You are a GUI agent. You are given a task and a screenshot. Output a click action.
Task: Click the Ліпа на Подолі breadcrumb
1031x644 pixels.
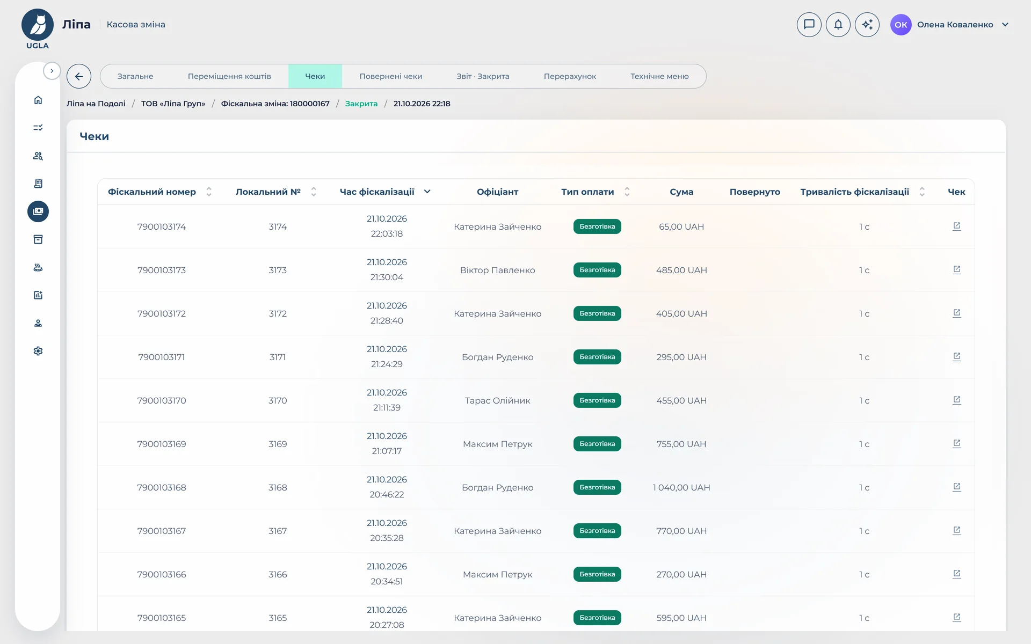pos(96,104)
